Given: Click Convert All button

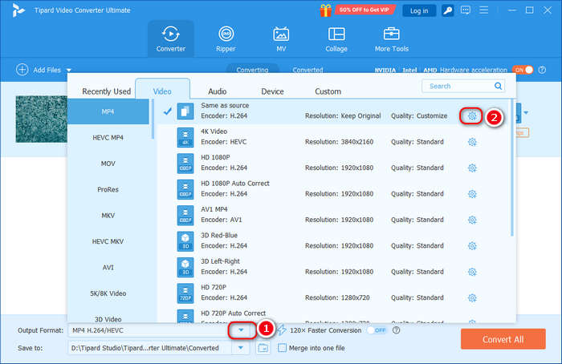Looking at the screenshot, I should (503, 339).
